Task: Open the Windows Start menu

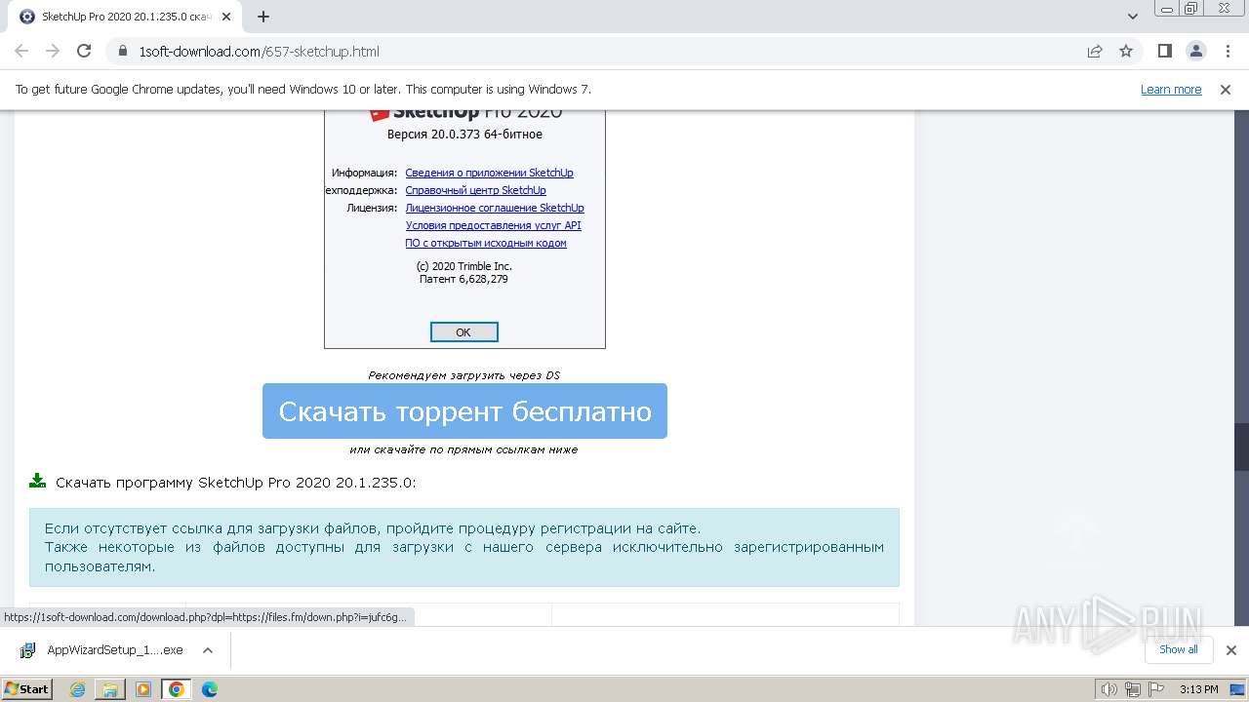Action: click(x=26, y=688)
